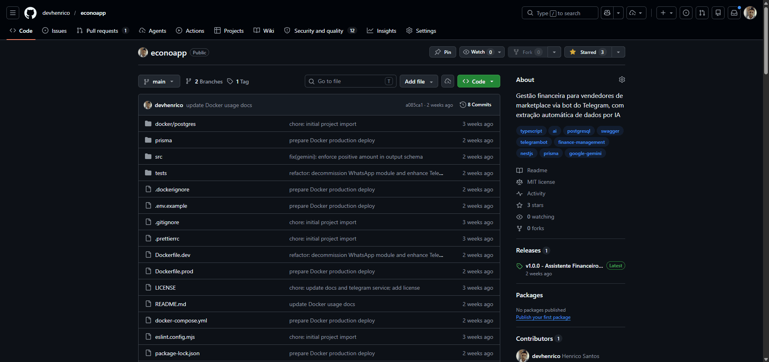The image size is (769, 362).
Task: Switch to the Issues tab
Action: click(x=54, y=31)
